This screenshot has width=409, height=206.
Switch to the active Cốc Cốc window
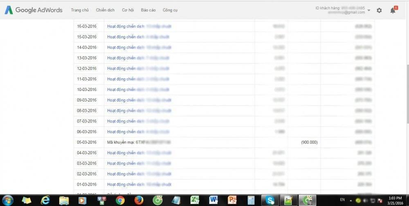coord(307,200)
